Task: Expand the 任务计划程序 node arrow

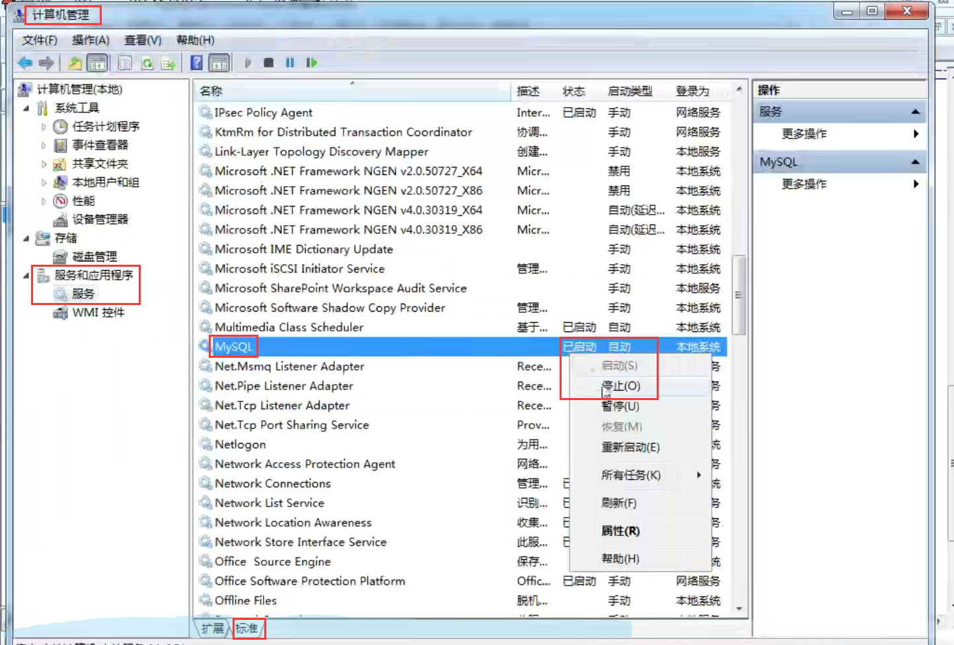Action: (x=44, y=126)
